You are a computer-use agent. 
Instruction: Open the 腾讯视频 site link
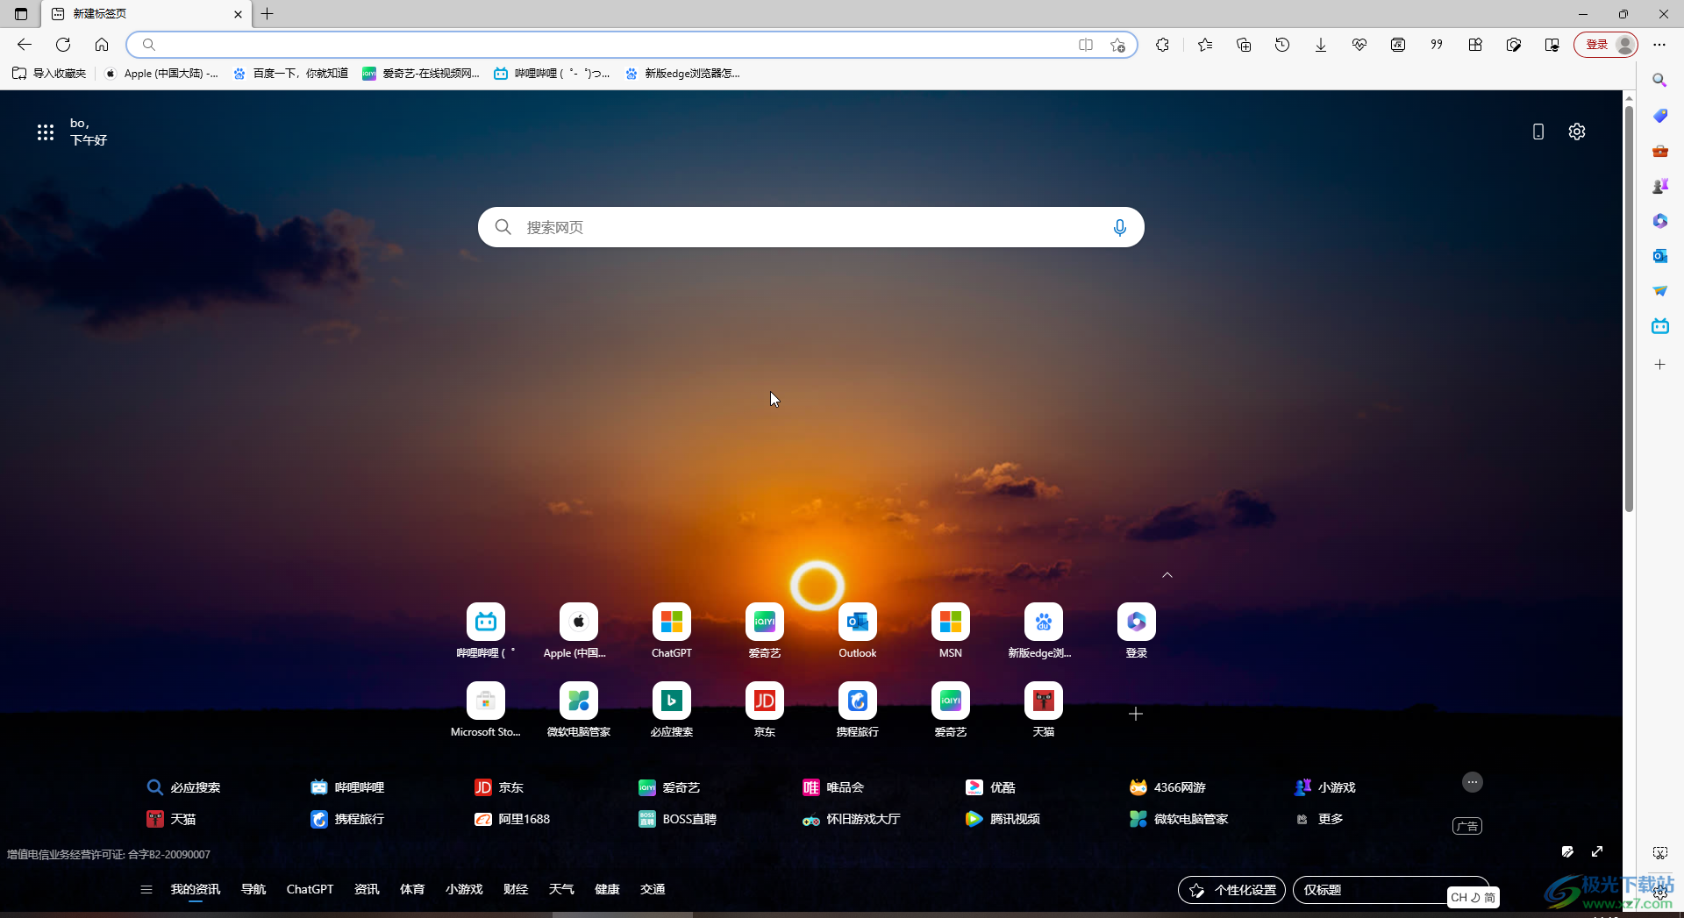(1003, 819)
